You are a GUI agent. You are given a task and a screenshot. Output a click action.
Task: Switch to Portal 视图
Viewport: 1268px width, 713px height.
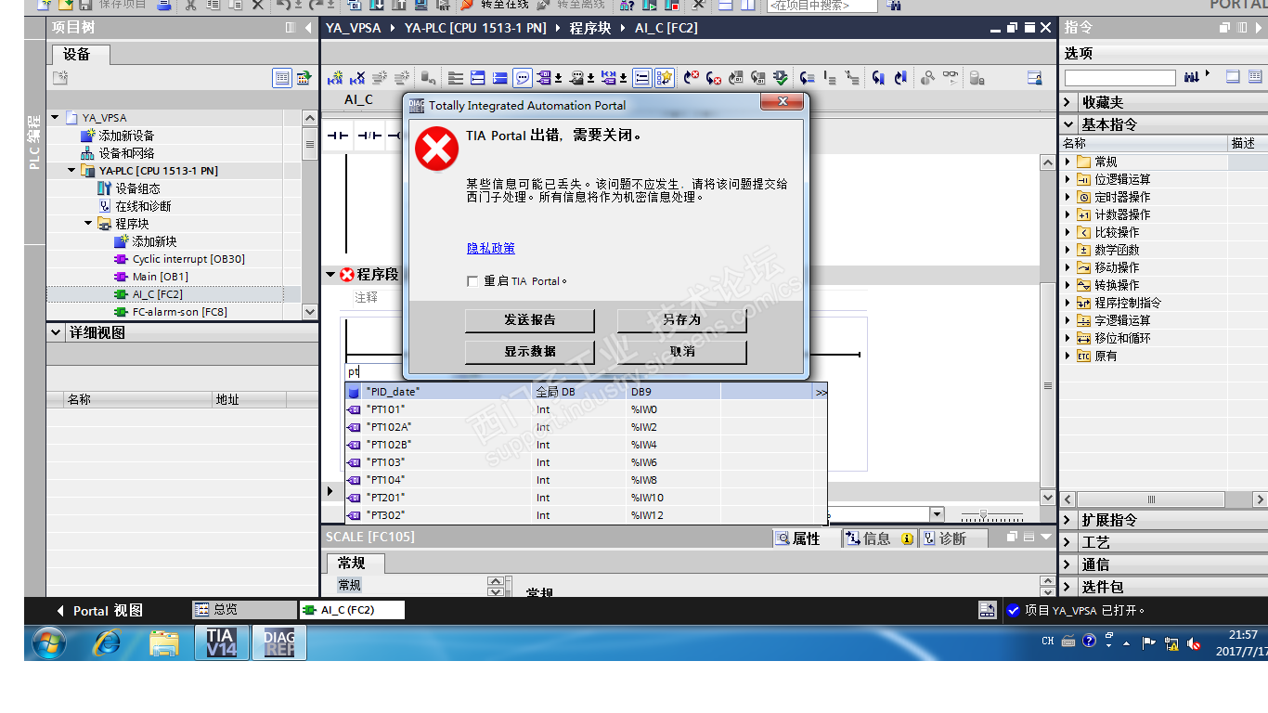tap(100, 611)
